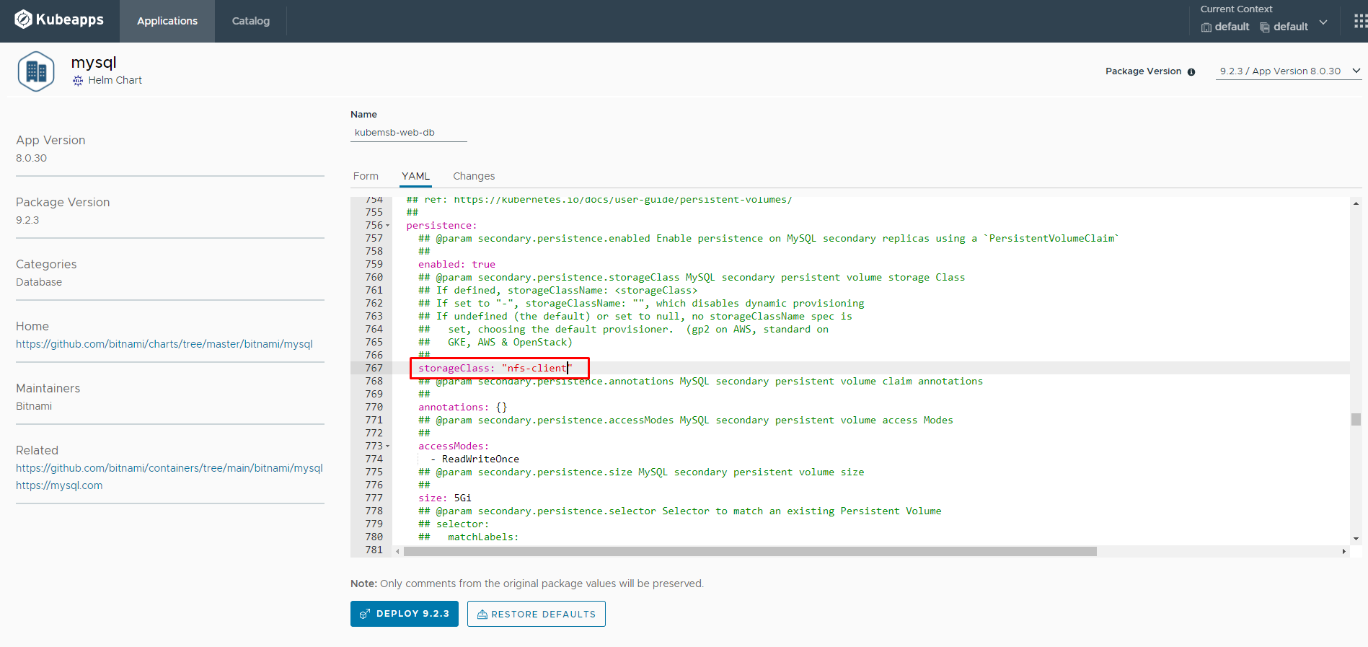Image resolution: width=1368 pixels, height=647 pixels.
Task: Click line number 777 in gutter
Action: (x=374, y=498)
